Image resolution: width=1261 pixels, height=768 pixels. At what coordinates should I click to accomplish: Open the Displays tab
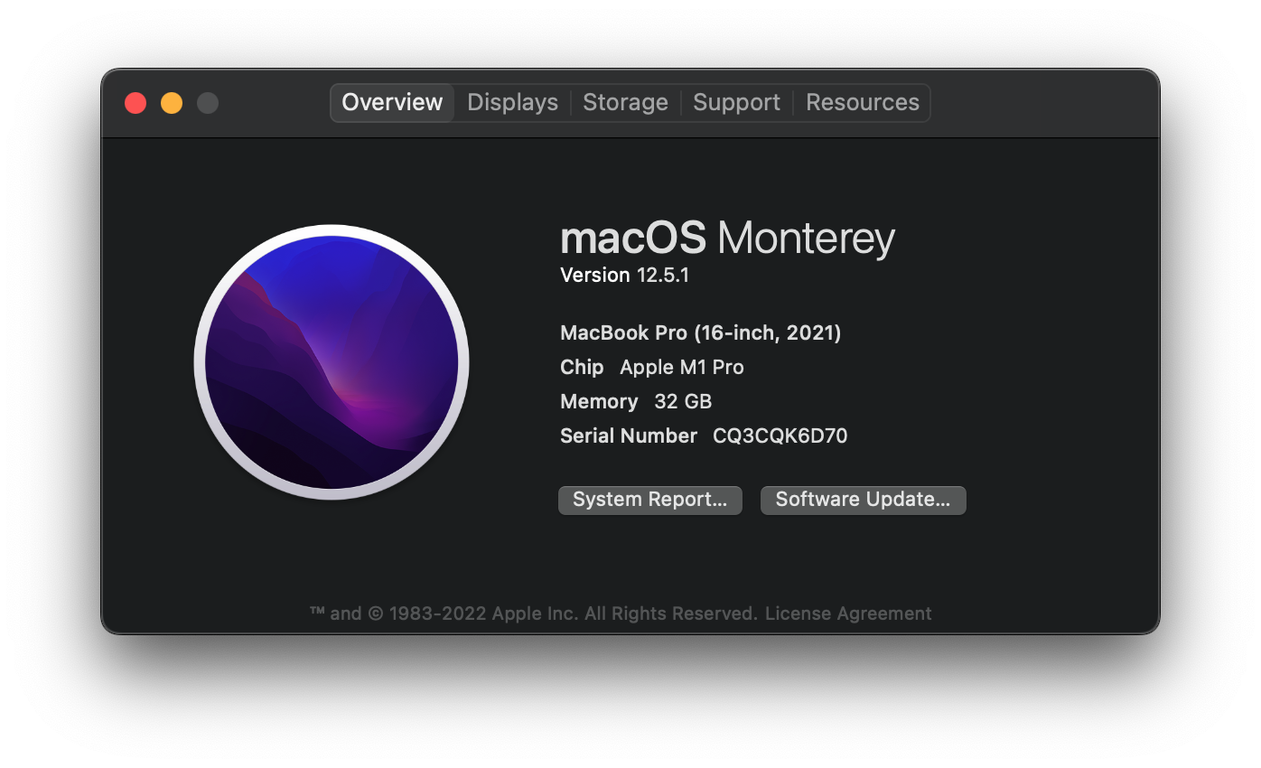[512, 102]
